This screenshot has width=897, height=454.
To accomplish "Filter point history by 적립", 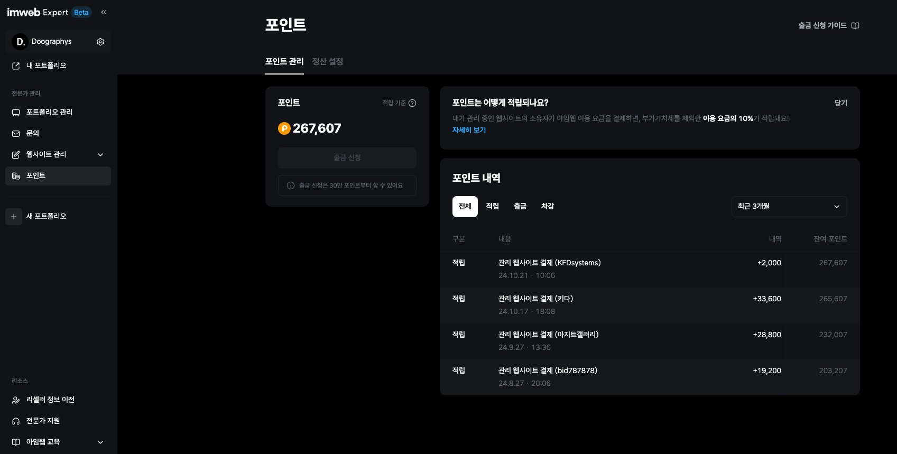I will 493,207.
